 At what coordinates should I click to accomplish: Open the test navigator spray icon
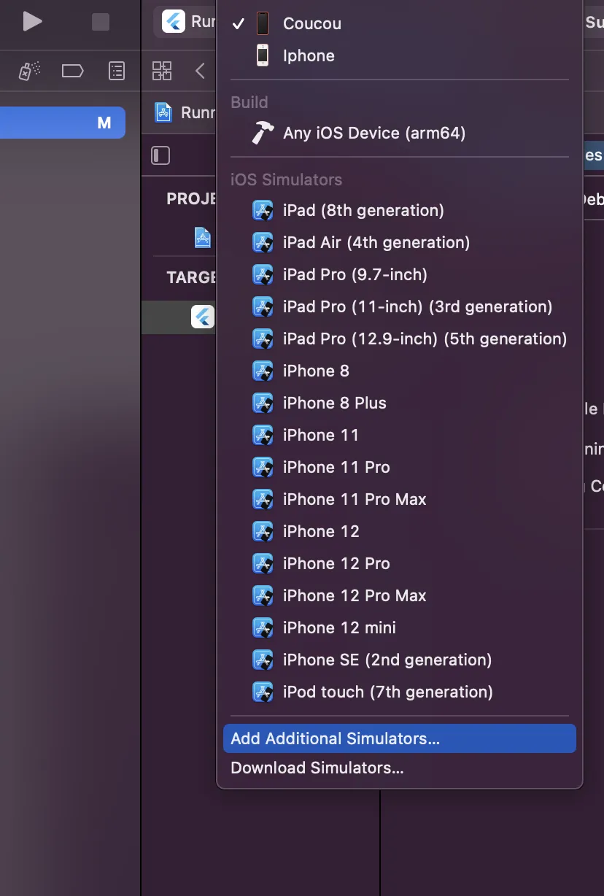(x=28, y=71)
